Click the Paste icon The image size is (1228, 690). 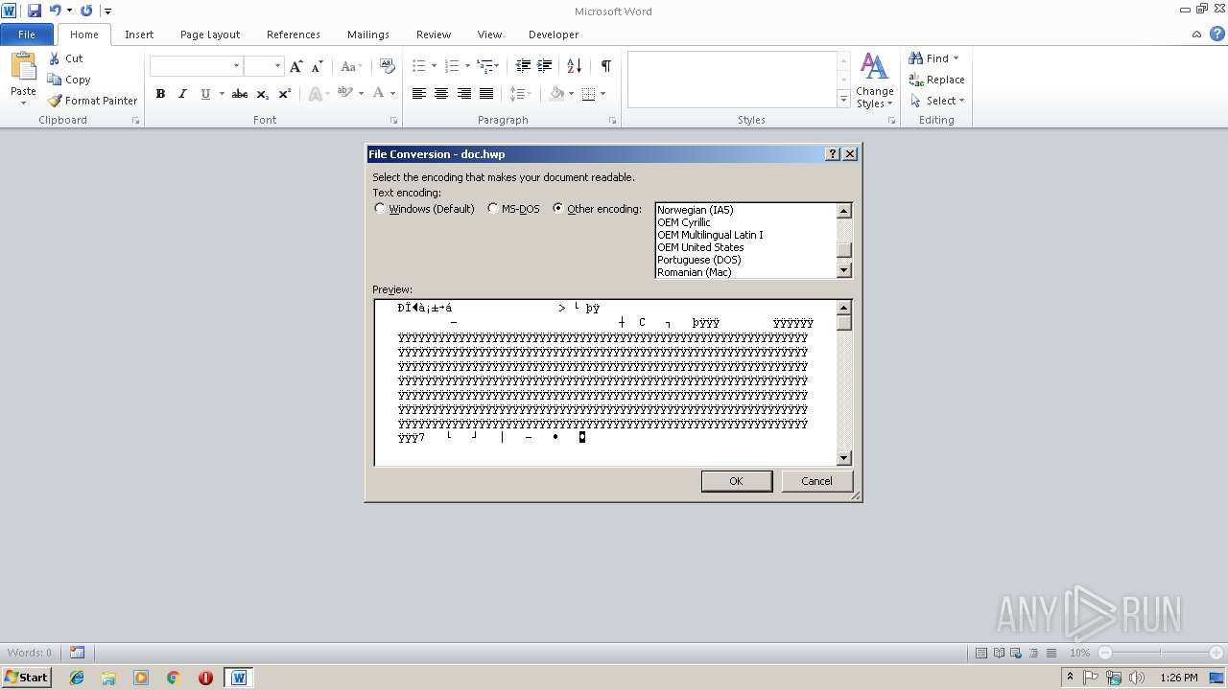pyautogui.click(x=23, y=66)
